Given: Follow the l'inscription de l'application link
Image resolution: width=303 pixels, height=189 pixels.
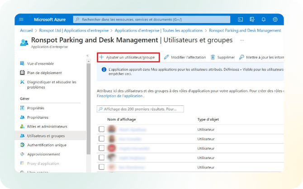Looking at the screenshot, I should tap(119, 96).
